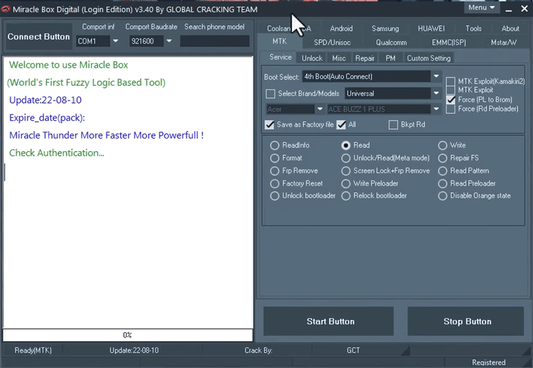
Task: Expand the Acer brand dropdown
Action: coord(320,109)
